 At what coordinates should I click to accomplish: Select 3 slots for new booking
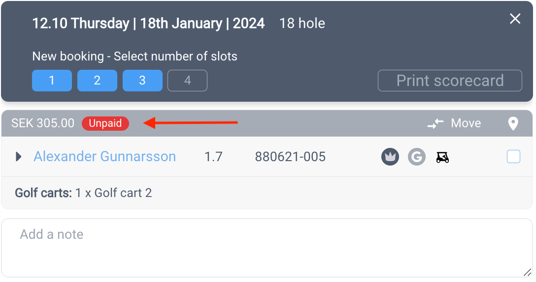[x=142, y=81]
